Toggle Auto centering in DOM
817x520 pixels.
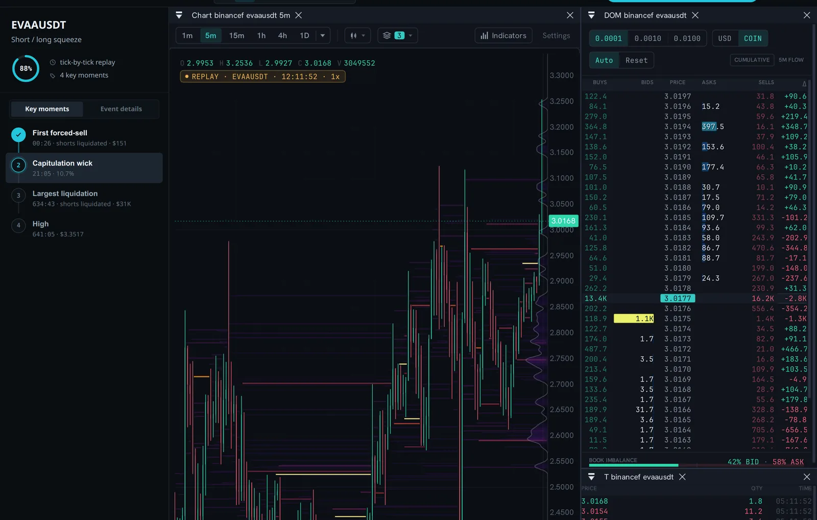[x=604, y=60]
